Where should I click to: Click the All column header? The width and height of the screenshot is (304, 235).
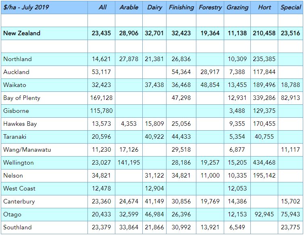pyautogui.click(x=103, y=7)
